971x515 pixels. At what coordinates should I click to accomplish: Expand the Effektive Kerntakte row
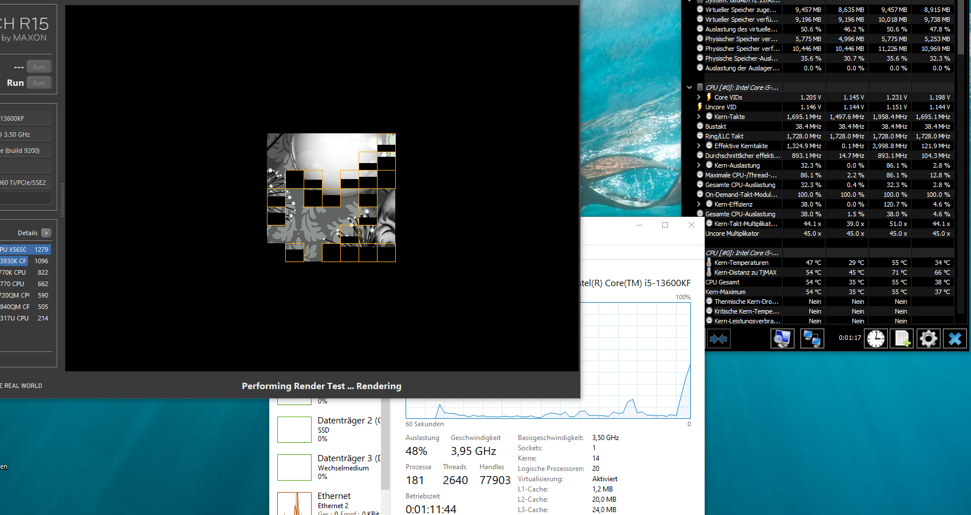(x=699, y=146)
